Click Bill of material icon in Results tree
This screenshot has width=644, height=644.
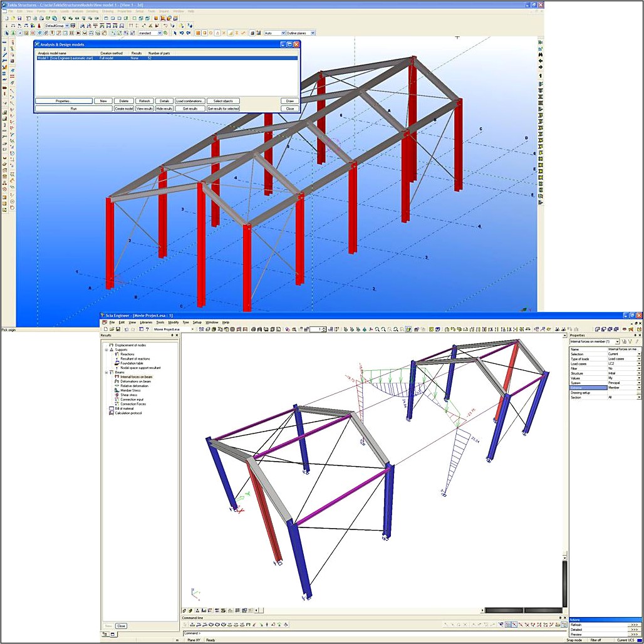point(112,408)
